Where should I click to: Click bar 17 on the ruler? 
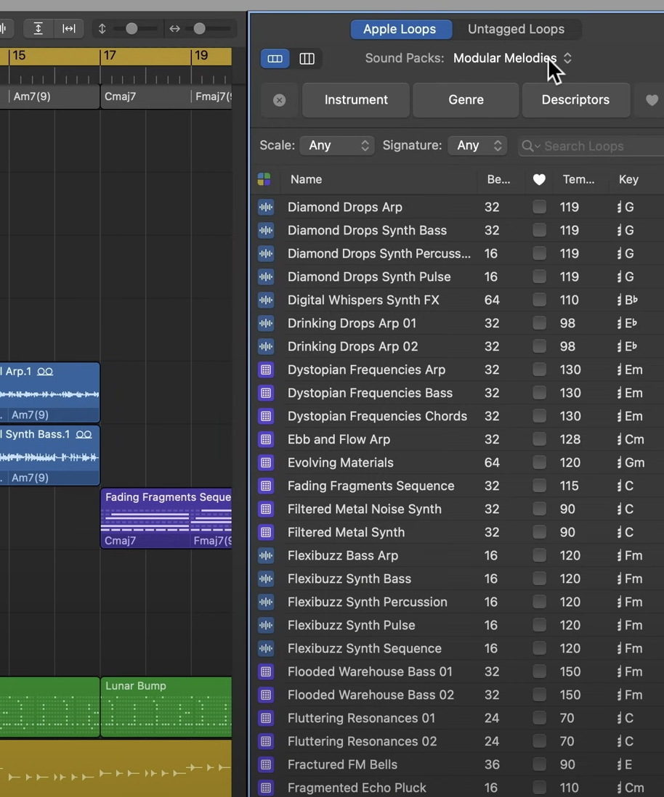click(x=110, y=55)
